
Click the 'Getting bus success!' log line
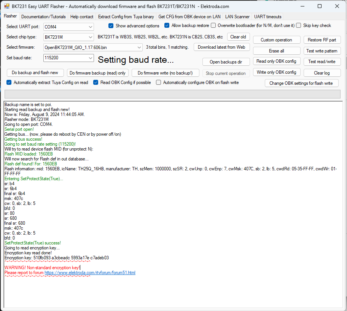tap(23, 139)
